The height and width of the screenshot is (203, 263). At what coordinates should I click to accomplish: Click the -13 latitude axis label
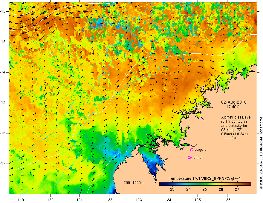3,42
